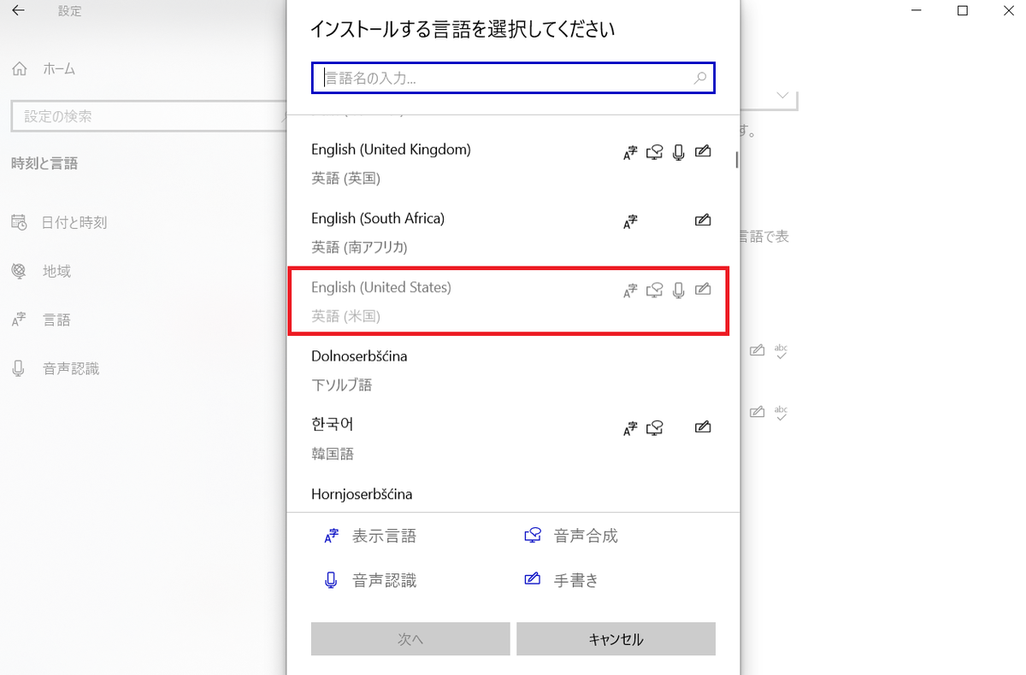Click the 表示言語 legend icon
The image size is (1026, 675).
point(332,537)
